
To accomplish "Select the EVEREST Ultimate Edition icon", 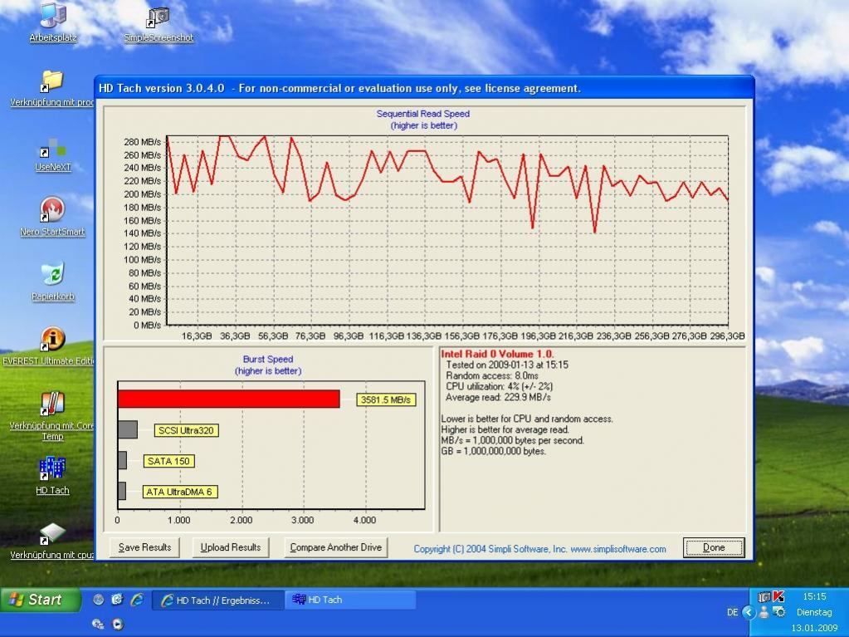I will (52, 346).
